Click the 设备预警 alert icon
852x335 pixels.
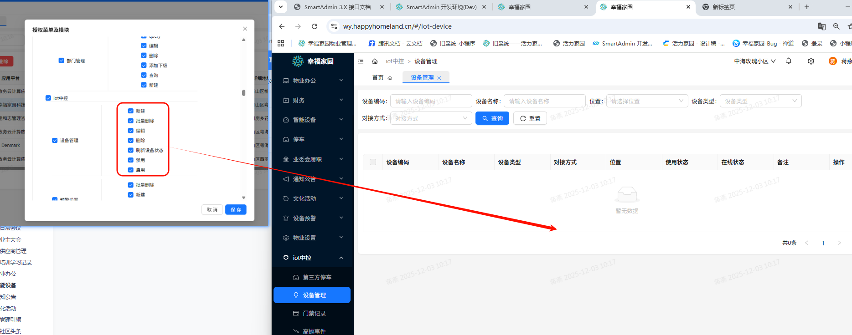click(286, 218)
